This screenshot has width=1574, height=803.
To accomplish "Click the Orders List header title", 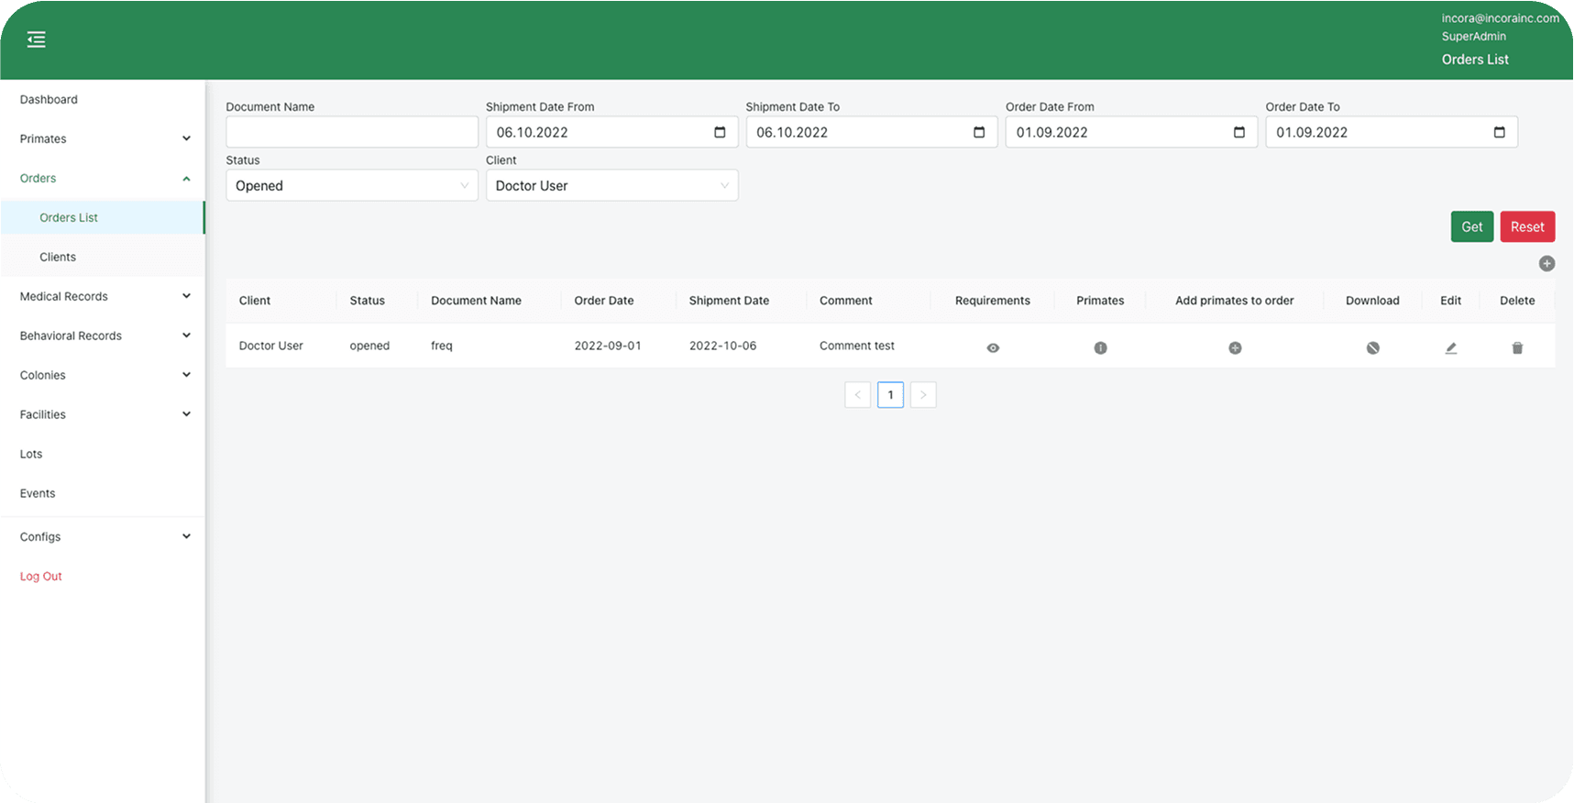I will pyautogui.click(x=1475, y=60).
